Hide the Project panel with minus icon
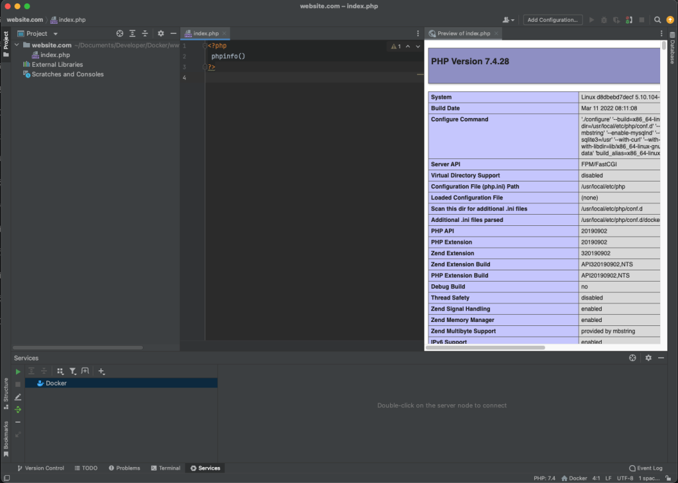This screenshot has width=678, height=483. (173, 33)
